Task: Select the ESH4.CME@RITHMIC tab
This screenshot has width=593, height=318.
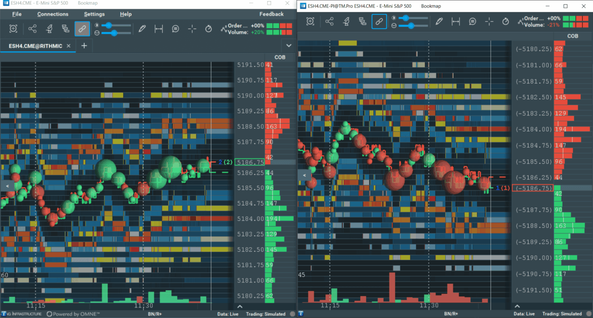Action: [35, 46]
